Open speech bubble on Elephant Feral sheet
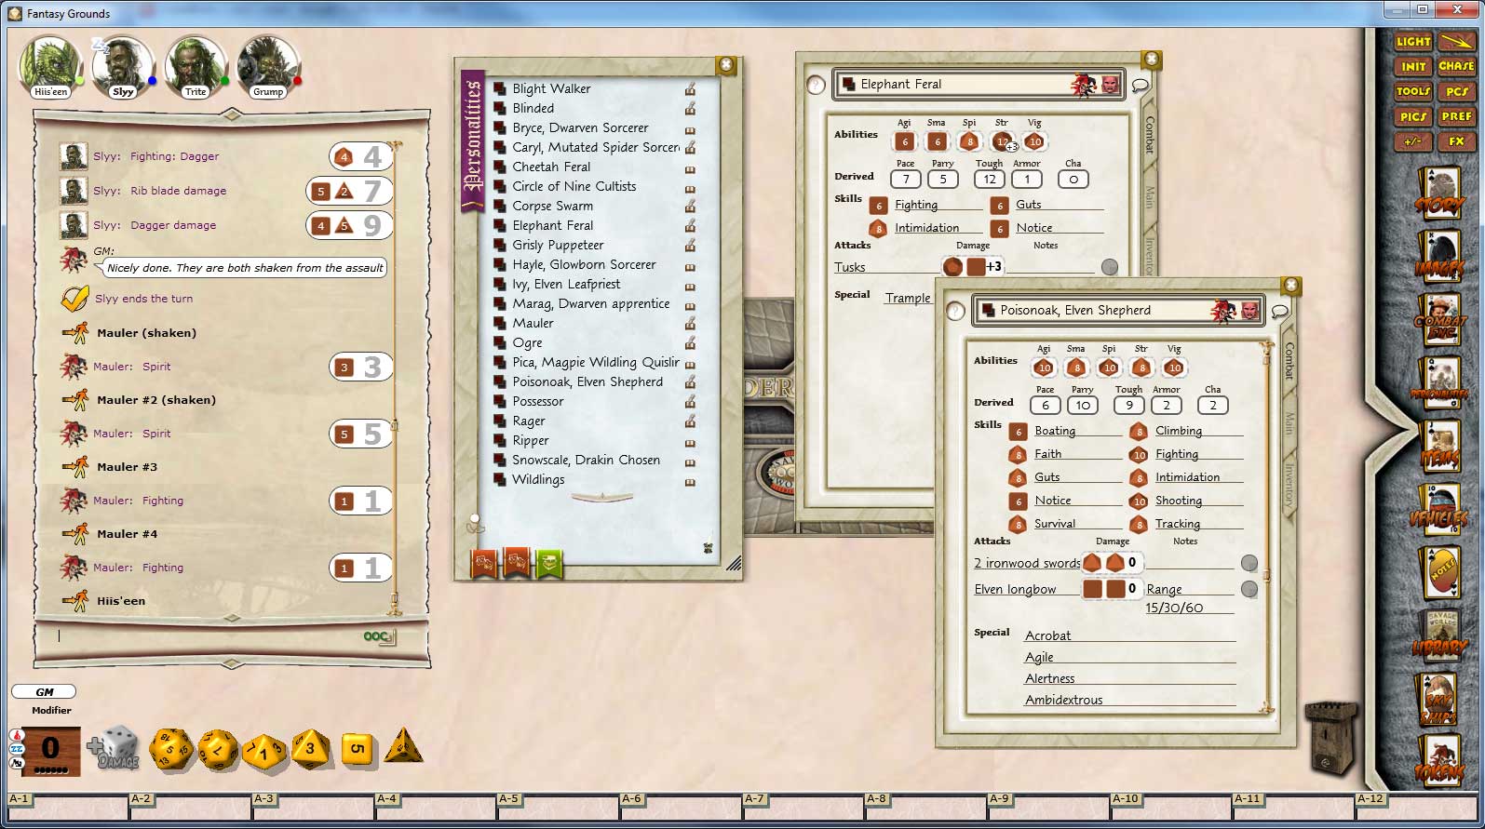 [1140, 86]
